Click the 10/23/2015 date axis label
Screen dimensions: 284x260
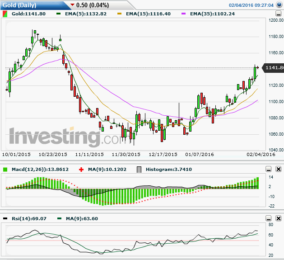point(53,154)
